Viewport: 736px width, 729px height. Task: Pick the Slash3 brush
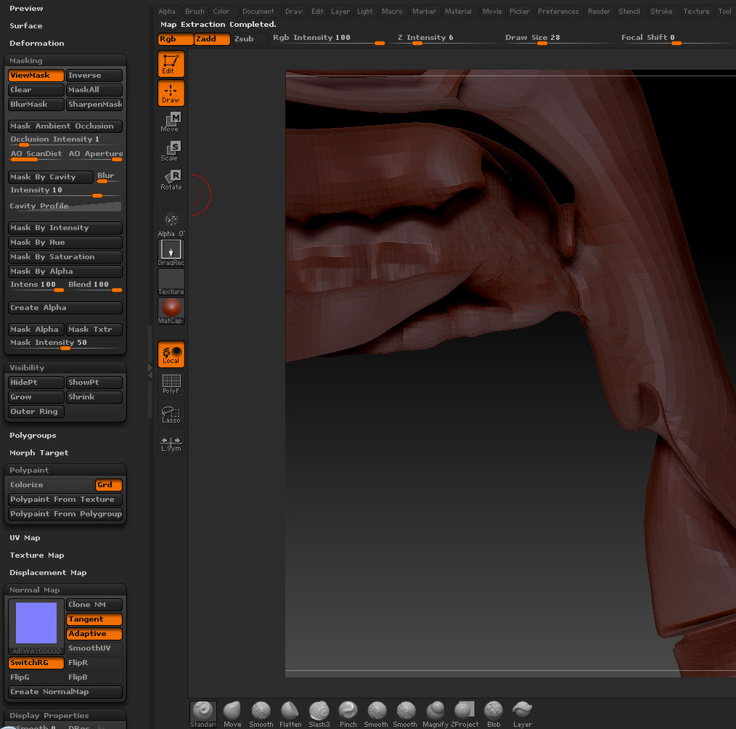click(319, 714)
